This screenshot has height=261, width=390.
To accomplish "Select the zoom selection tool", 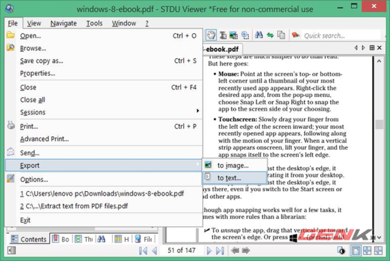I will [245, 35].
